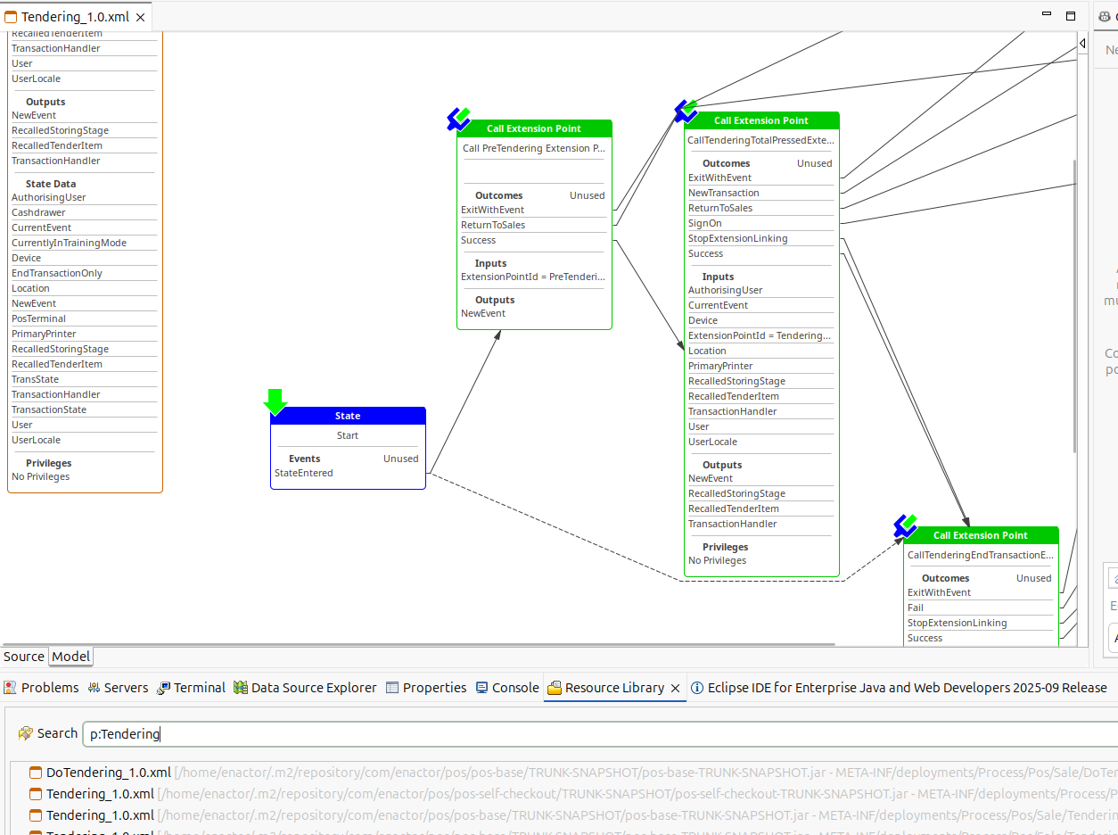Viewport: 1118px width, 835px height.
Task: Click the checkmark icon on the PreTendering Call Extension Point
Action: tap(458, 117)
